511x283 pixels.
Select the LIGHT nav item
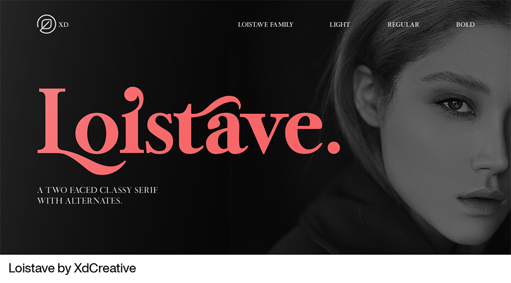pos(340,25)
